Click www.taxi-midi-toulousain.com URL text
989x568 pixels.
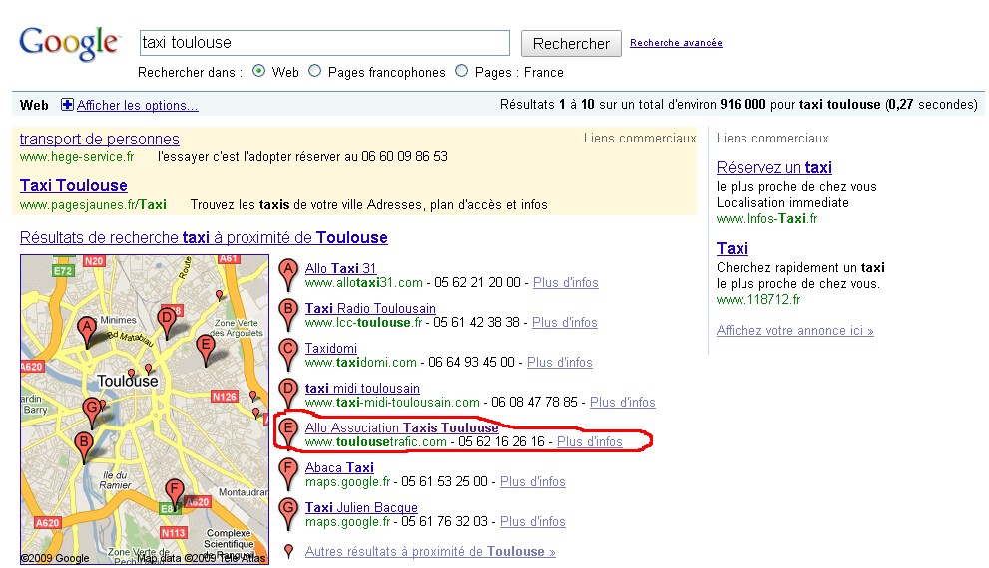pyautogui.click(x=392, y=402)
